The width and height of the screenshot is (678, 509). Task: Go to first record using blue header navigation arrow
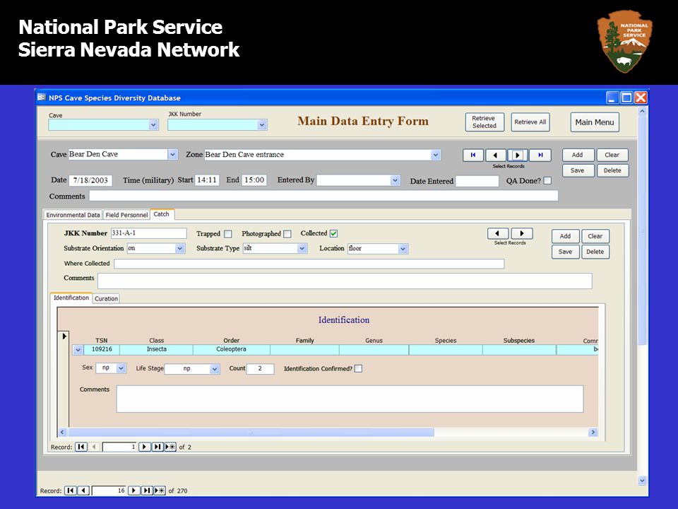[473, 155]
